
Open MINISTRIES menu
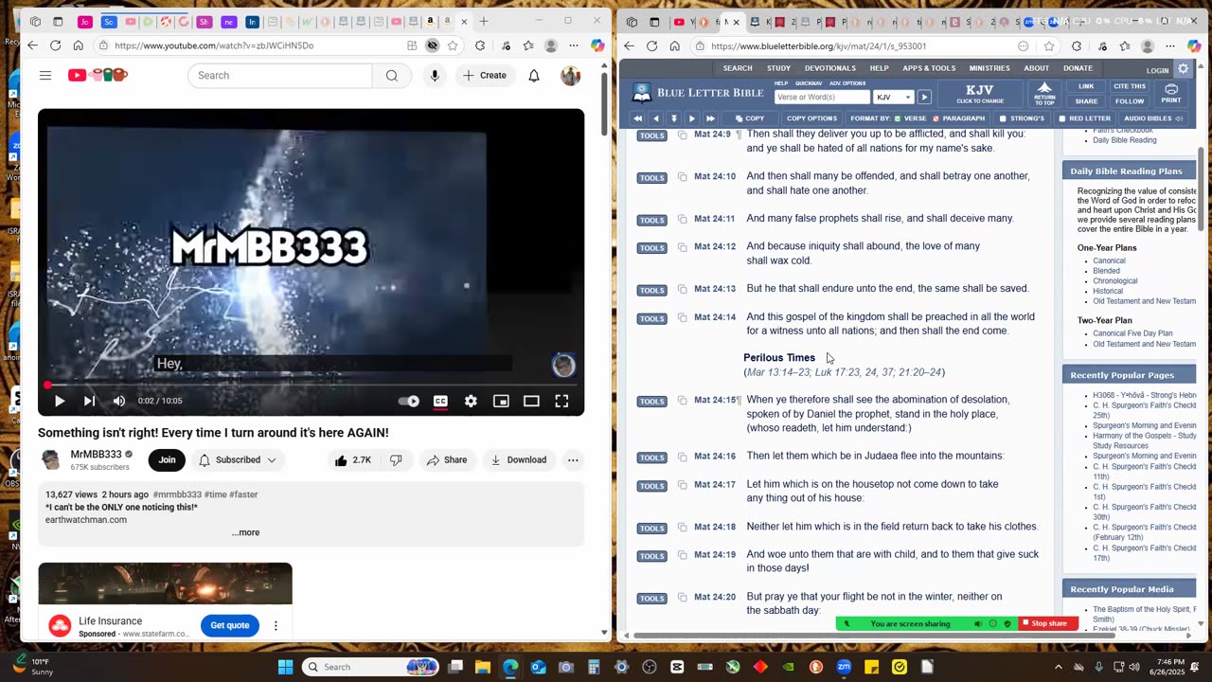[990, 68]
